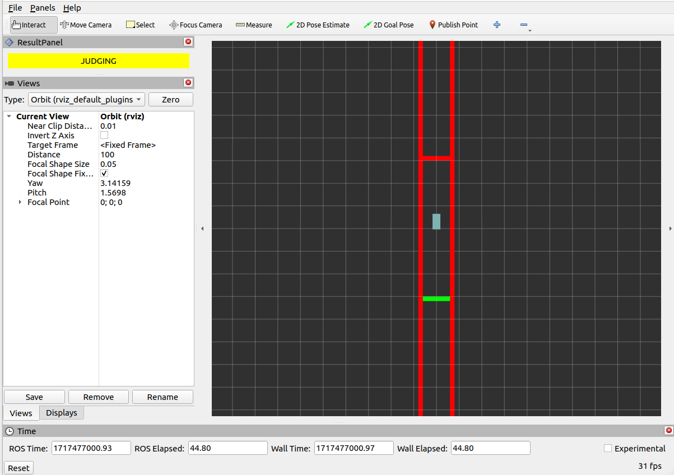
Task: Open the view Type dropdown
Action: (x=86, y=99)
